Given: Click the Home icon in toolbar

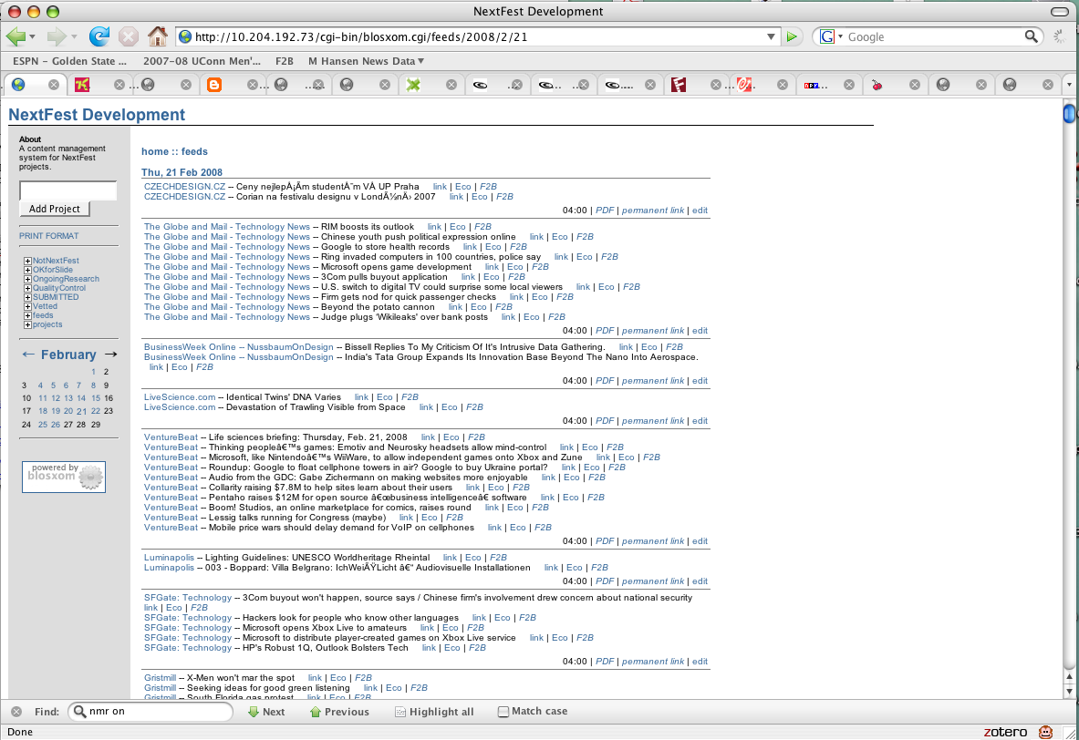Looking at the screenshot, I should tap(157, 36).
